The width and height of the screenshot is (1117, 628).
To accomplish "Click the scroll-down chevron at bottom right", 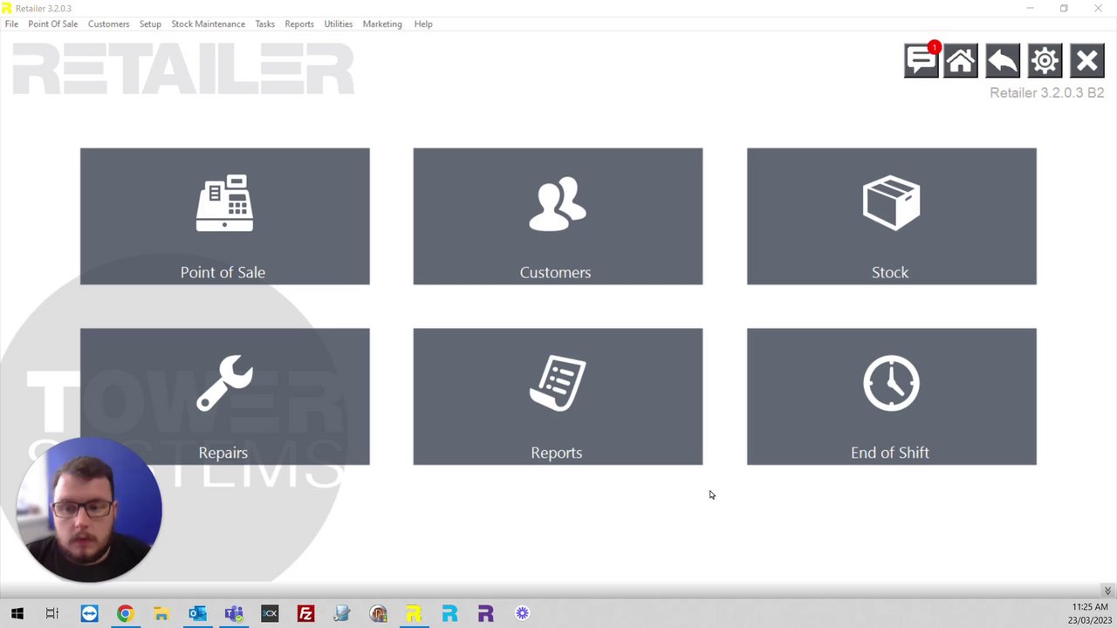I will (x=1107, y=590).
